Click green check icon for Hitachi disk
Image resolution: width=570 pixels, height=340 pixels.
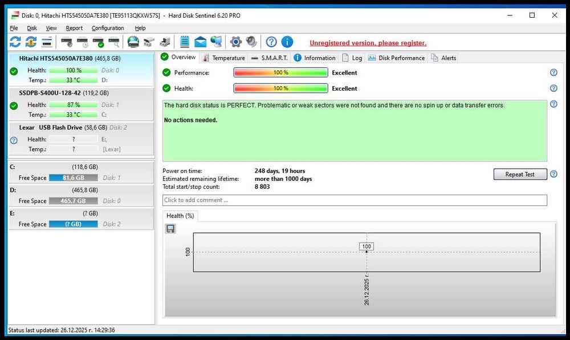coord(14,71)
